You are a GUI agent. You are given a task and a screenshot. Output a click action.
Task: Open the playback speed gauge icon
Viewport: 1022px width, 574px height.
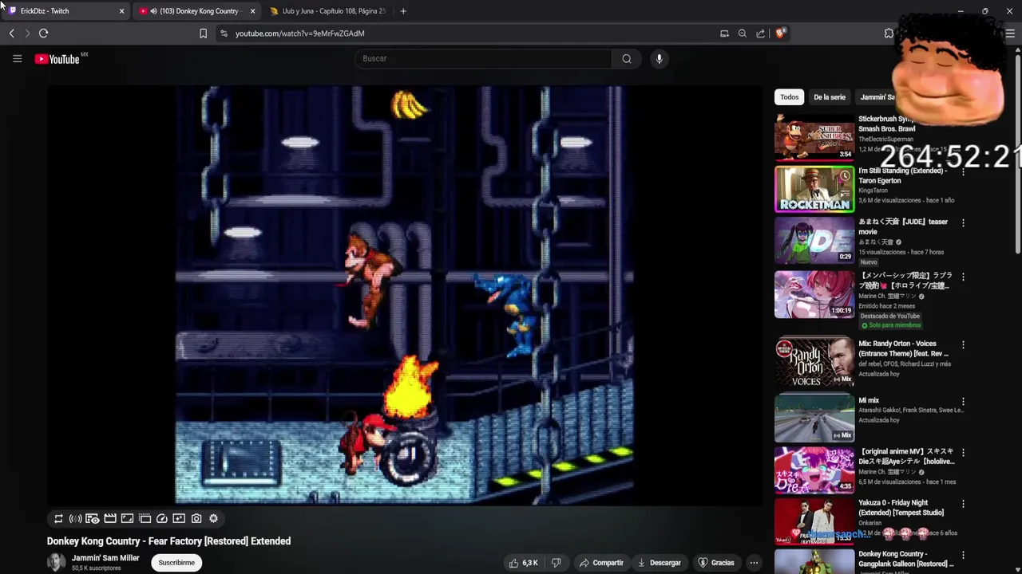(x=162, y=519)
